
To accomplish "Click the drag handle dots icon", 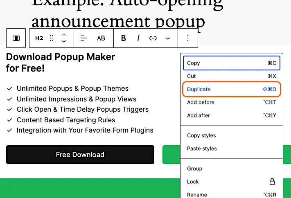I will [x=52, y=38].
